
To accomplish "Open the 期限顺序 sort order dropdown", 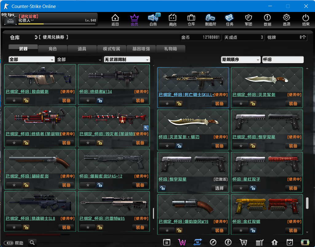I will [x=240, y=59].
